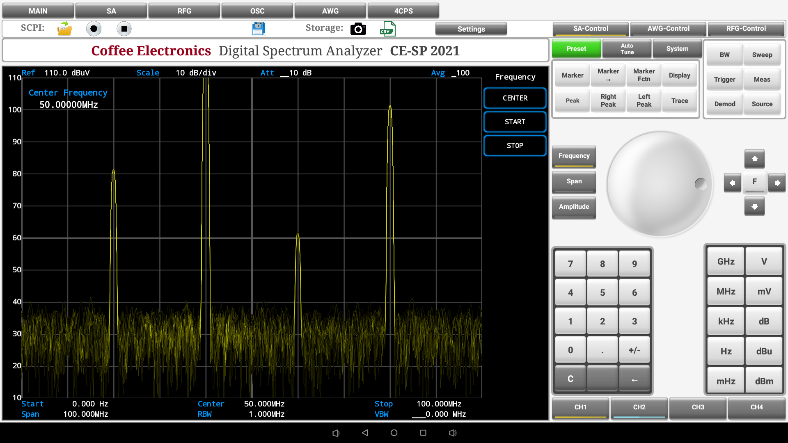
Task: Switch to the OSC tab
Action: point(257,11)
